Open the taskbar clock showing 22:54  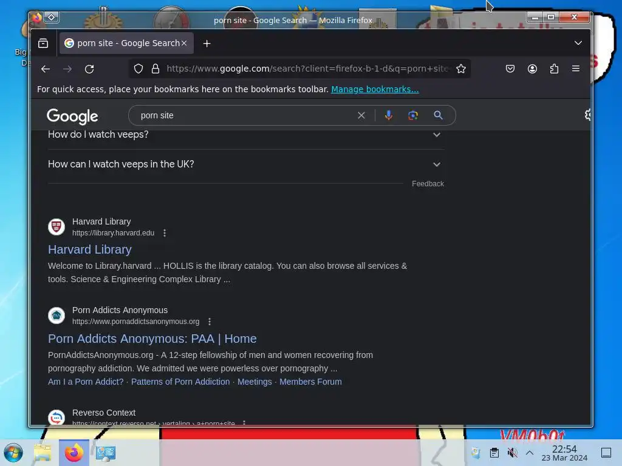point(564,453)
